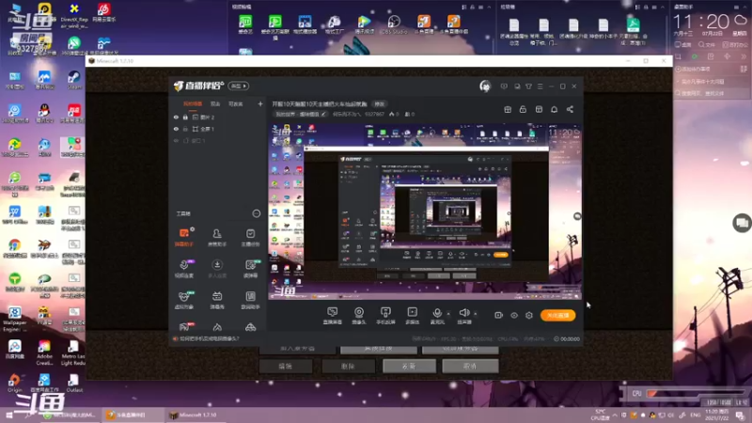Viewport: 752px width, 423px height.
Task: Open the download-arrow tool in the toolbox
Action: point(217,269)
